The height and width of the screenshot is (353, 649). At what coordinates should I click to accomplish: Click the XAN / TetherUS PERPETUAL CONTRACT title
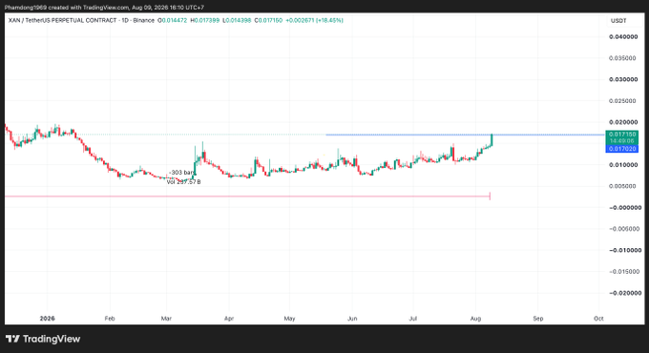tap(62, 20)
